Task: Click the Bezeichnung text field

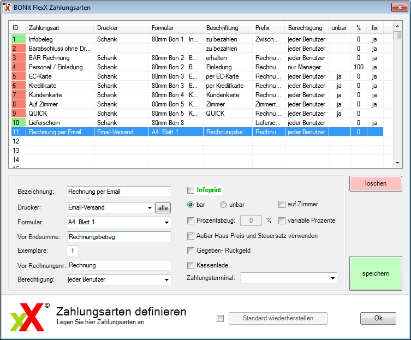Action: (119, 192)
